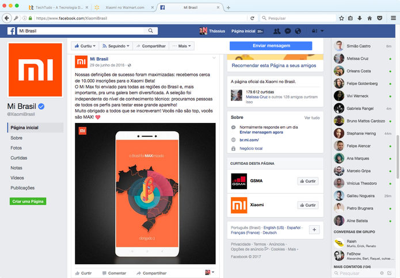400x278 pixels.
Task: Open the Curtiu dropdown button
Action: click(85, 46)
